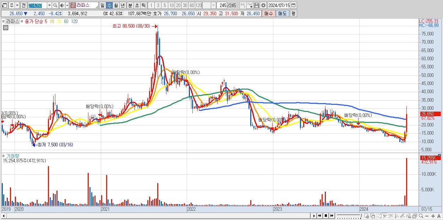Expand the stock code history dropdown
The height and width of the screenshot is (220, 443).
point(49,5)
